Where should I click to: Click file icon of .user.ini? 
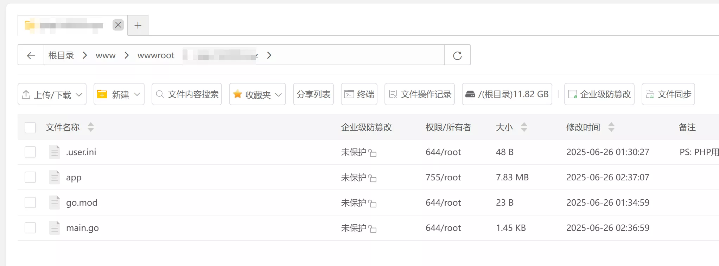(55, 152)
